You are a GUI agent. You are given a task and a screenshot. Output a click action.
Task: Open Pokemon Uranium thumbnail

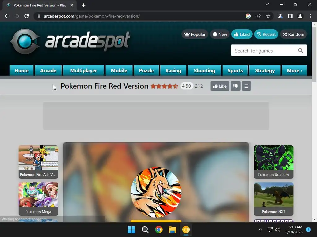(274, 162)
